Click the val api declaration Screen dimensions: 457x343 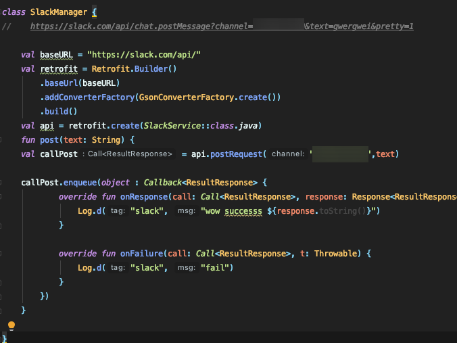point(47,126)
